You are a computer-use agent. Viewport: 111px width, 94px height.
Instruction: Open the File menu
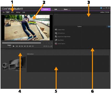click(x=3, y=12)
